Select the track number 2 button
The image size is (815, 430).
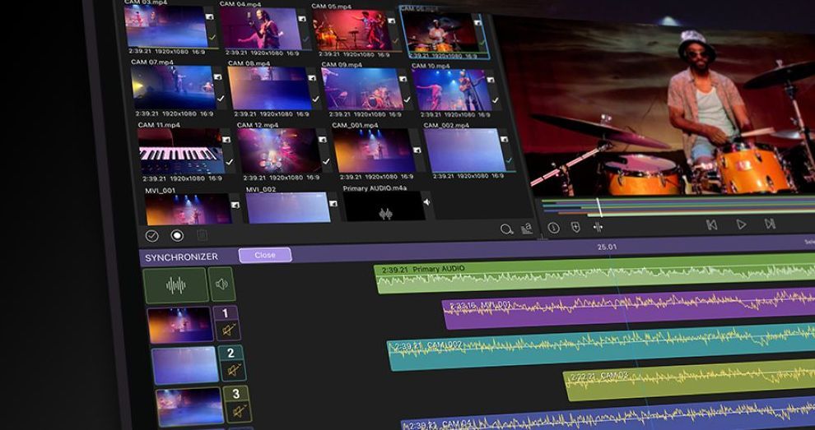231,354
